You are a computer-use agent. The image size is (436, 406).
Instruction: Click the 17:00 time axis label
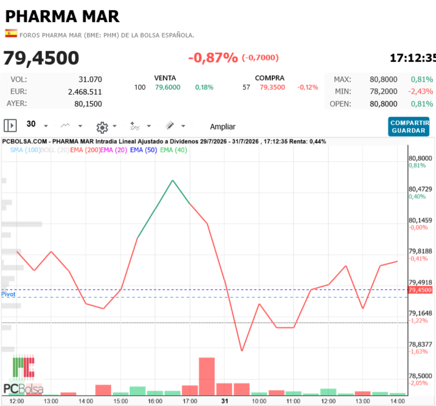click(x=190, y=401)
